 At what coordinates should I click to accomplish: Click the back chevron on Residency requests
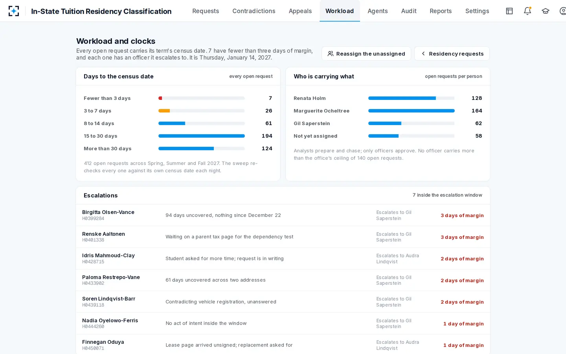click(x=423, y=53)
